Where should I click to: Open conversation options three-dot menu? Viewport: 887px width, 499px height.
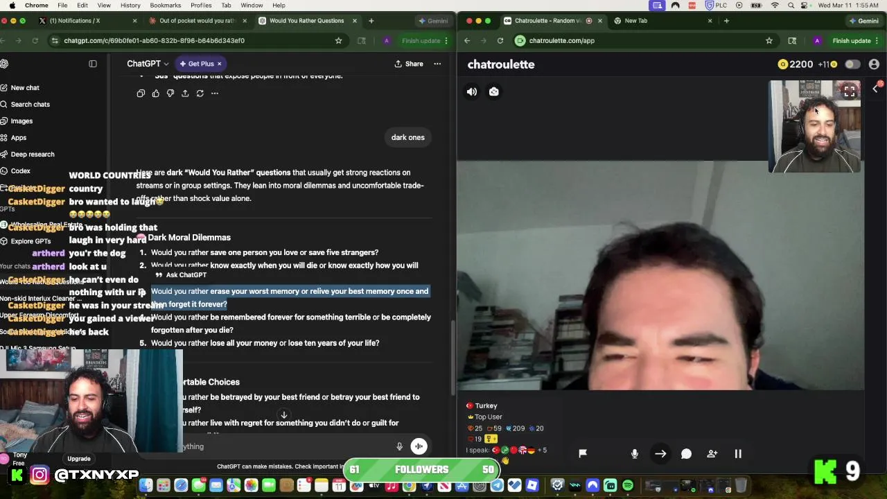437,64
